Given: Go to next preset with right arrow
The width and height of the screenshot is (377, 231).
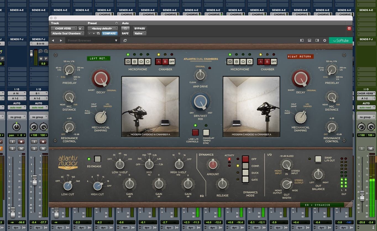Looking at the screenshot, I should point(61,40).
